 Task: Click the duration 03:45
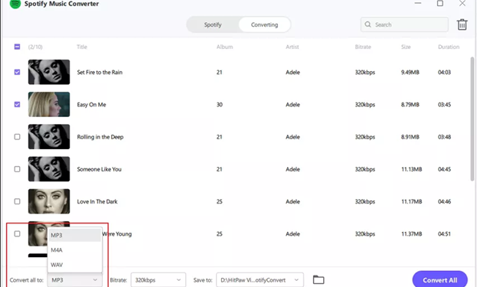pyautogui.click(x=444, y=105)
